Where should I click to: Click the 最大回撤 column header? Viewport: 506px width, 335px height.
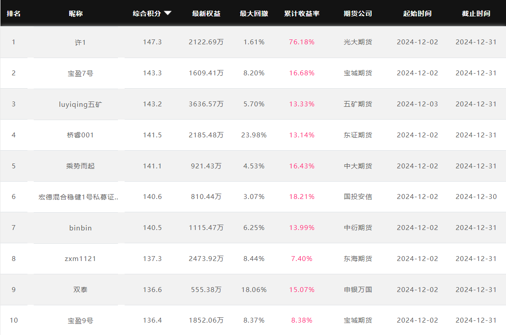tap(254, 14)
